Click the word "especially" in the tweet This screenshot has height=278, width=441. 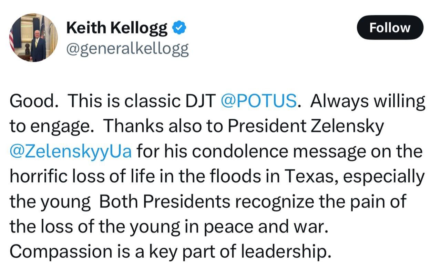tap(384, 177)
